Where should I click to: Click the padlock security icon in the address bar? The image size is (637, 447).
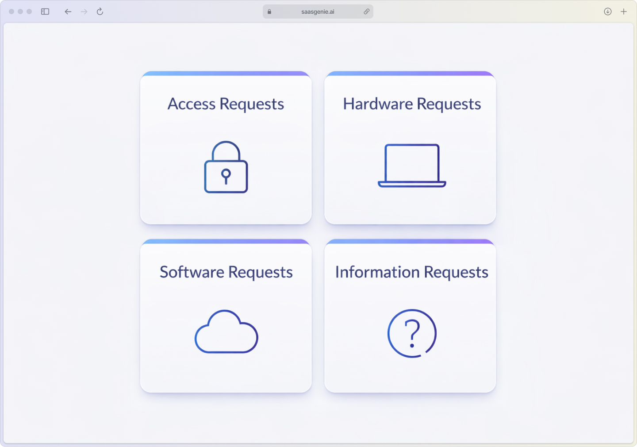(269, 12)
